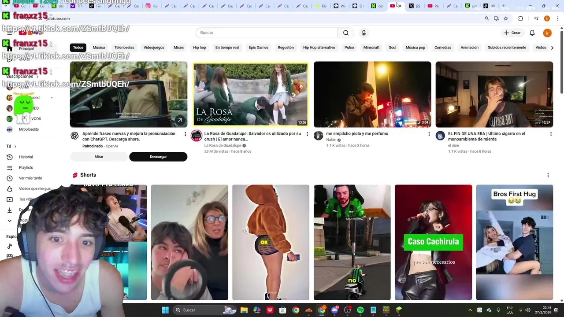Image resolution: width=564 pixels, height=317 pixels.
Task: Select the Música filter chip
Action: tap(99, 48)
